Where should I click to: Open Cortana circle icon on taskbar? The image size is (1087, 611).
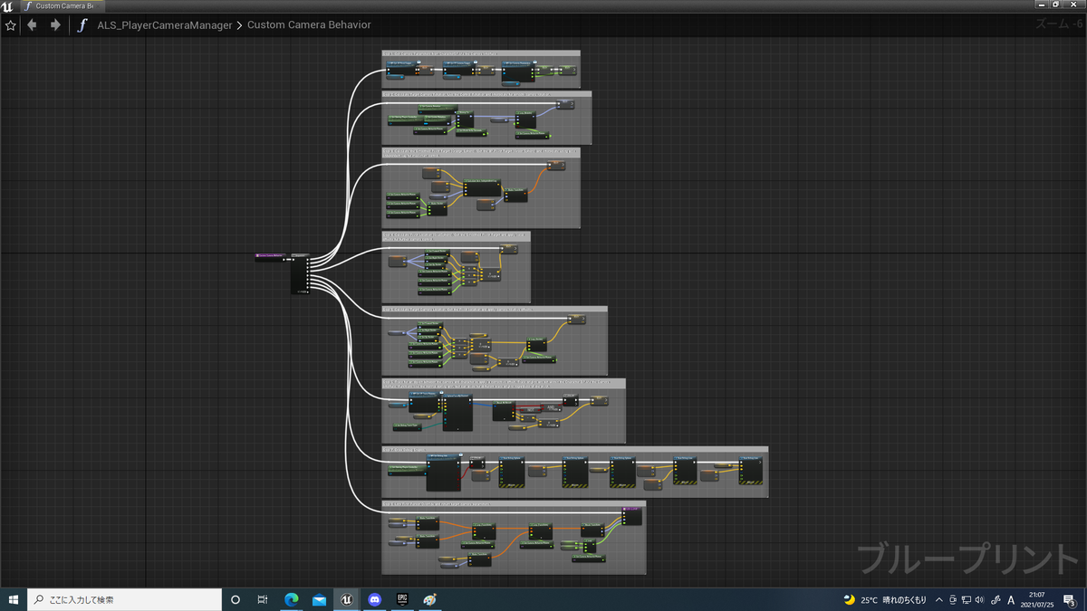pos(236,599)
